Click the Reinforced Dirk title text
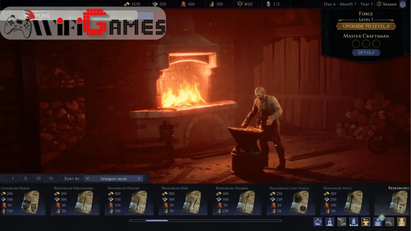411x231 pixels. (175, 188)
